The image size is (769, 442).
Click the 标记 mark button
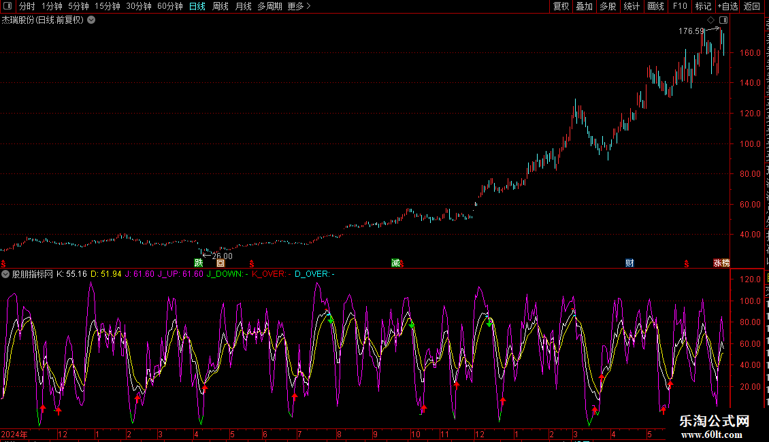[703, 6]
